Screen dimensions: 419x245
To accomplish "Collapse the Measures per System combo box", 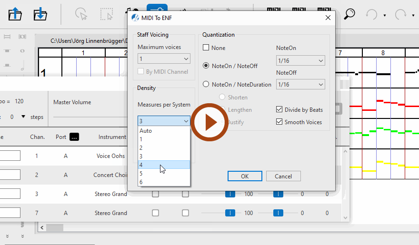I will 164,121.
